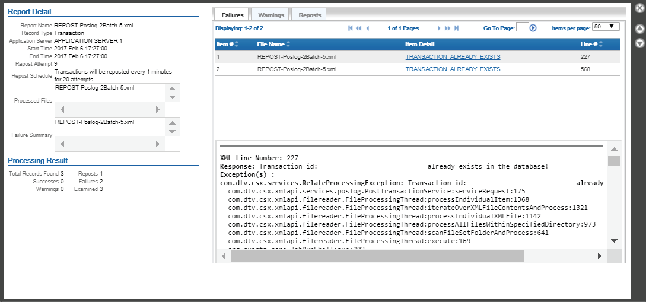Click the round scroll-down arrow beside dialog
Image resolution: width=646 pixels, height=302 pixels.
(x=639, y=43)
